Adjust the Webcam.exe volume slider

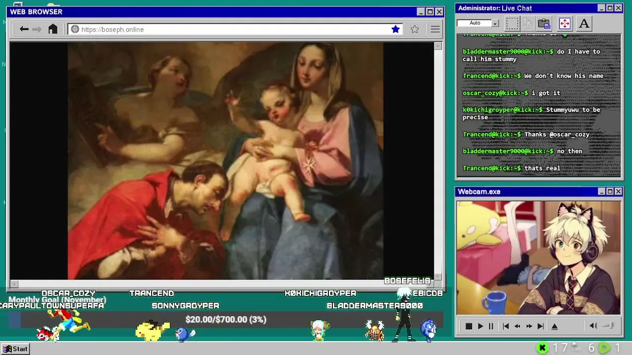point(609,325)
